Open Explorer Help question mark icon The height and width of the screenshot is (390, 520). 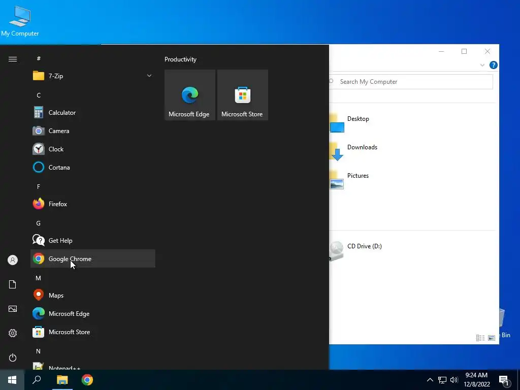[x=493, y=65]
